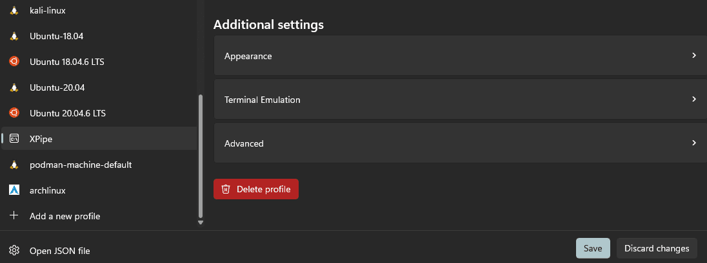This screenshot has height=263, width=707.
Task: Expand the Advanced settings chevron
Action: point(693,143)
